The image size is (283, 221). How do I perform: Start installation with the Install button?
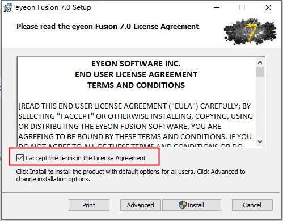(x=192, y=205)
